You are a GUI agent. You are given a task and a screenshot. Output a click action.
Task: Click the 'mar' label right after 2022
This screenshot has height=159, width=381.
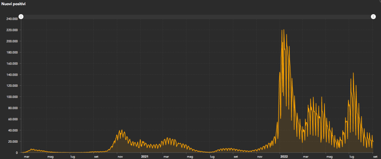point(305,157)
